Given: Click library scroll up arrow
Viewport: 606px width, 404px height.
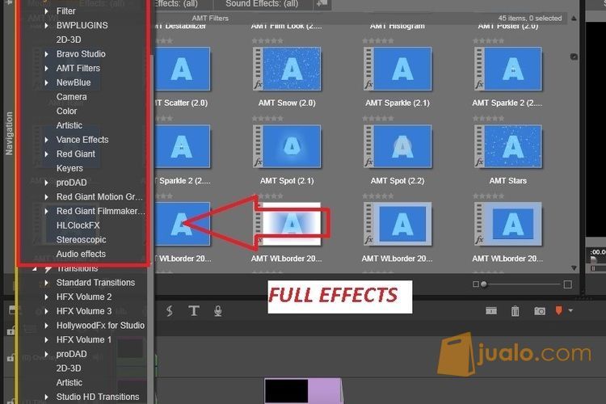Looking at the screenshot, I should pyautogui.click(x=574, y=18).
